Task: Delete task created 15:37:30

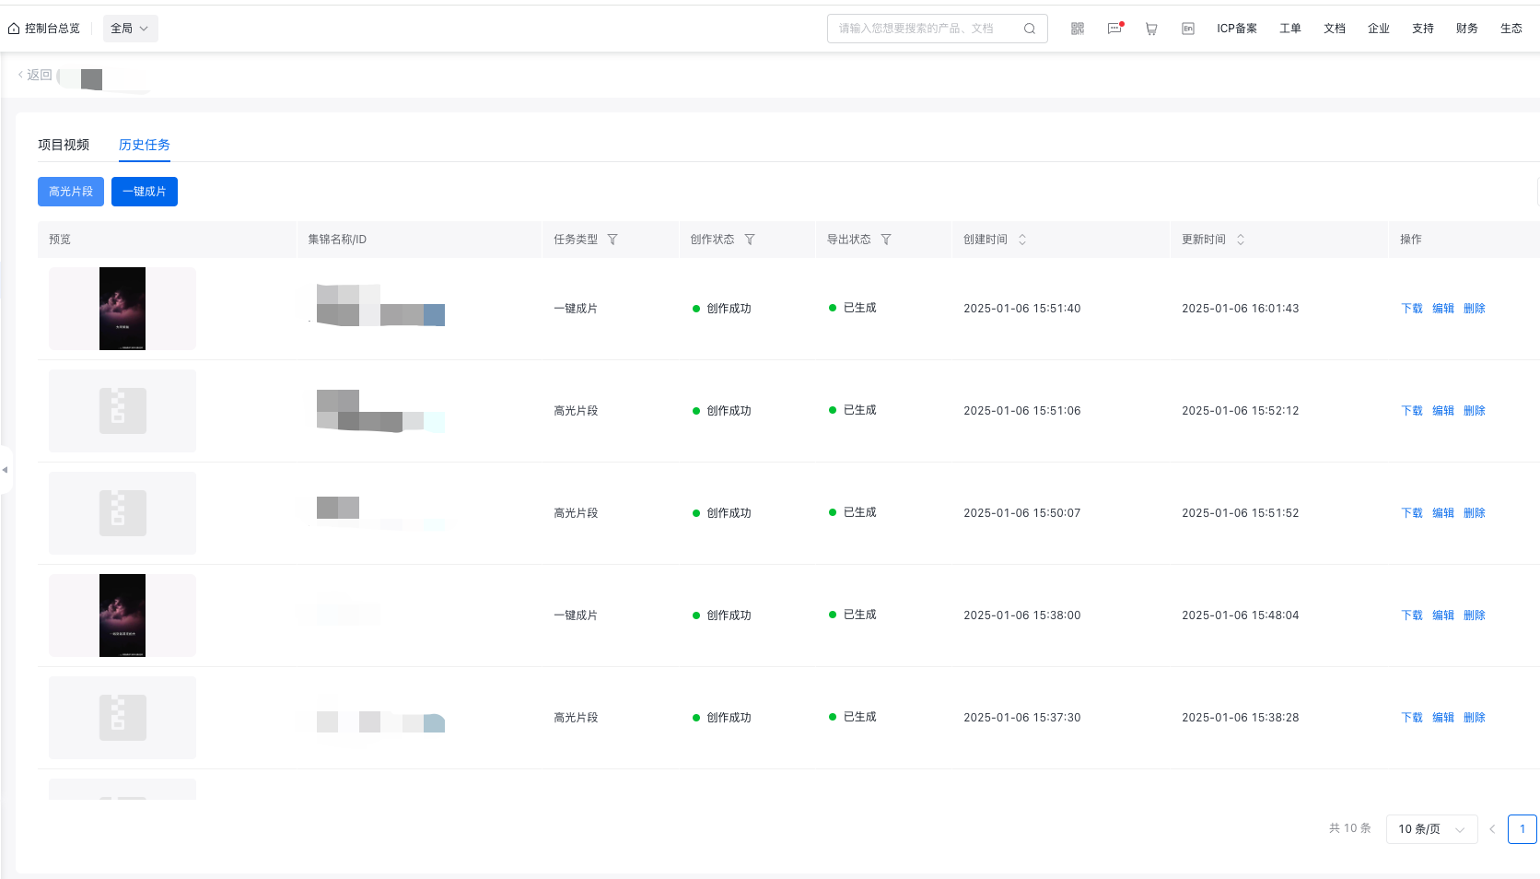Action: click(1475, 718)
